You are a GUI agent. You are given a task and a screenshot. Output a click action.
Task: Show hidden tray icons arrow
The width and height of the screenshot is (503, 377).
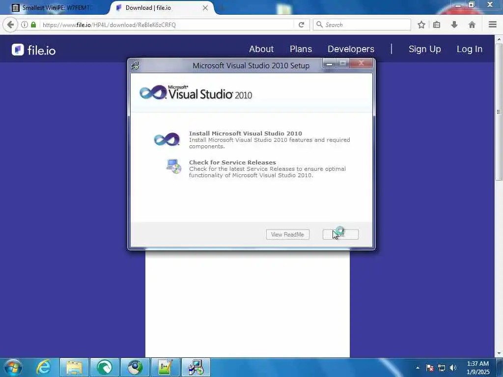[x=418, y=368]
